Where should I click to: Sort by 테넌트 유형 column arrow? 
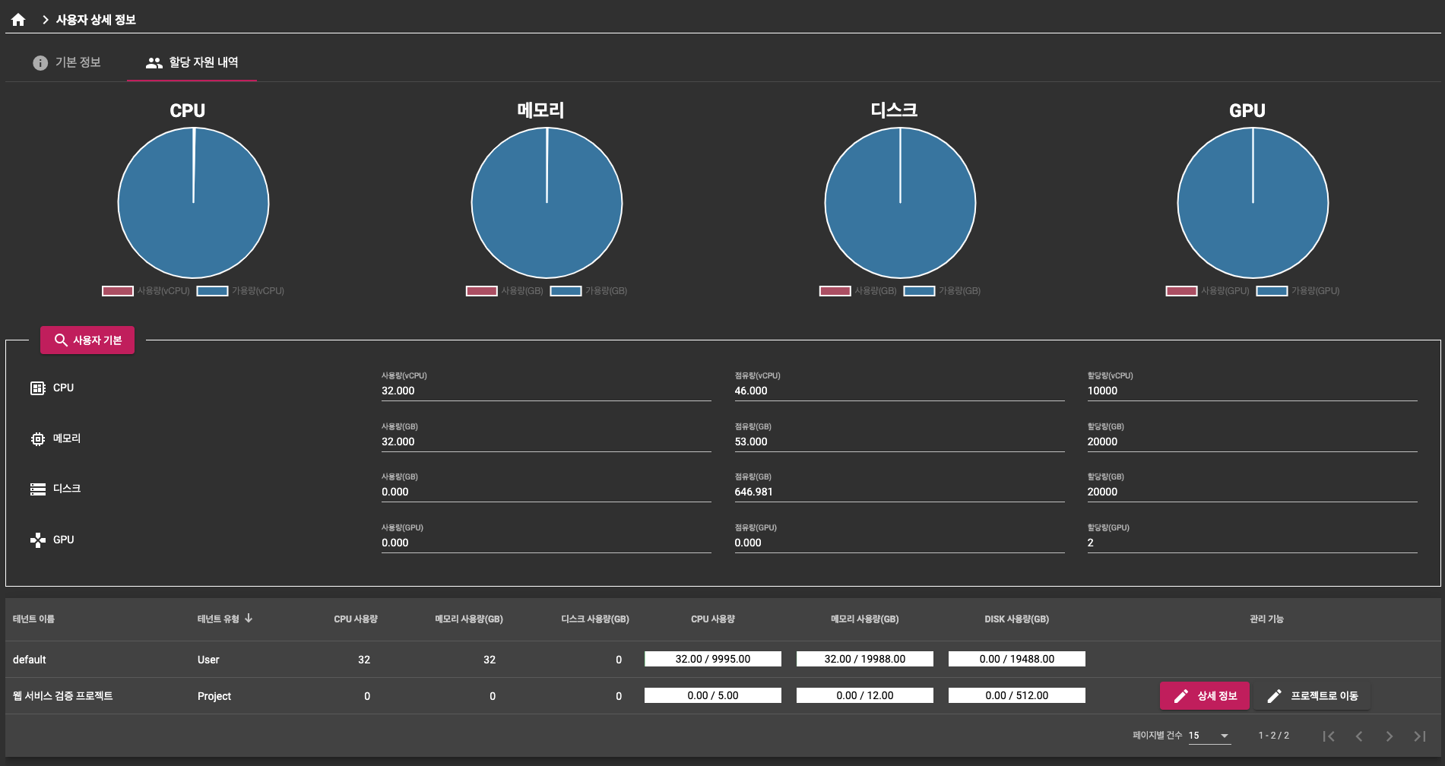[249, 619]
